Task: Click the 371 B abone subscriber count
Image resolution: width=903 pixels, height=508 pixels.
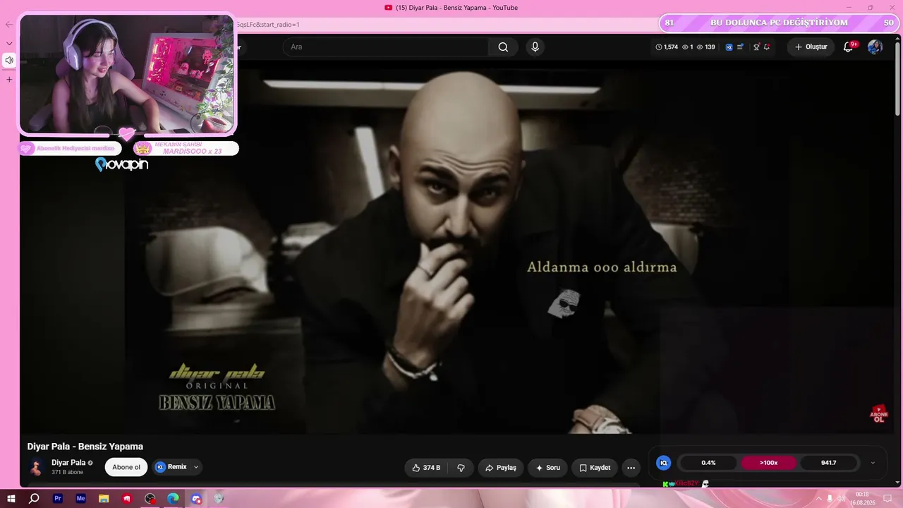Action: point(67,473)
